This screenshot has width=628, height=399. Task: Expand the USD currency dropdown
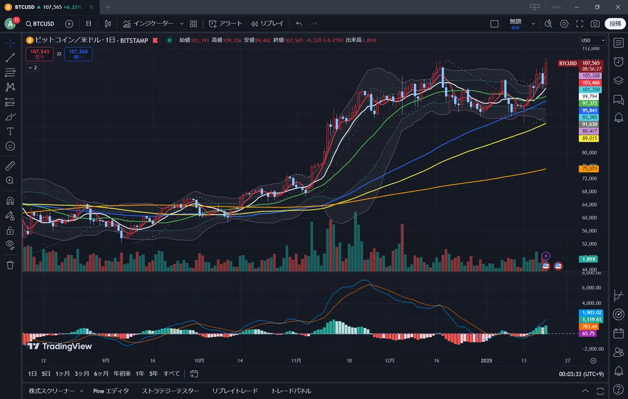click(x=592, y=40)
